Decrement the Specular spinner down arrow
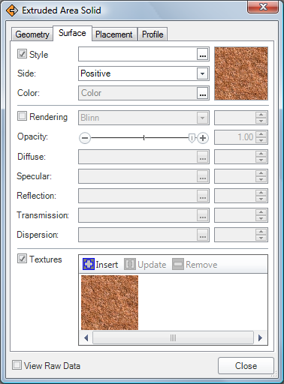The image size is (284, 384). (x=261, y=179)
